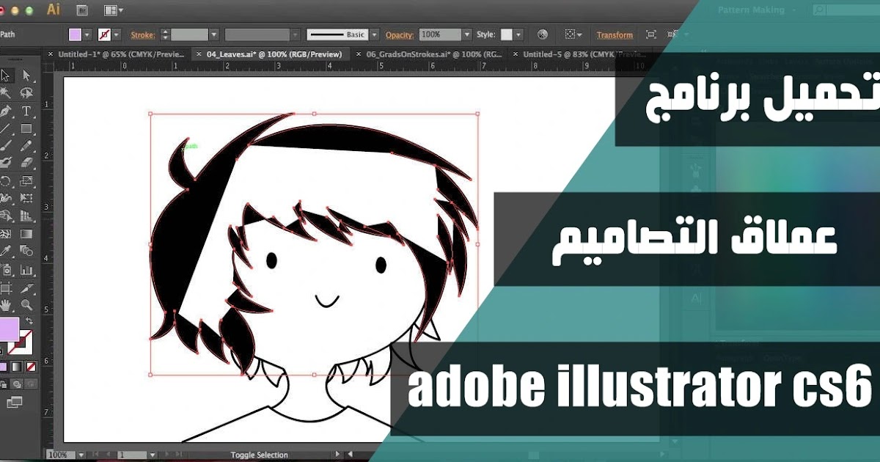This screenshot has width=880, height=462.
Task: Open zoom level dropdown in status bar
Action: (x=81, y=455)
